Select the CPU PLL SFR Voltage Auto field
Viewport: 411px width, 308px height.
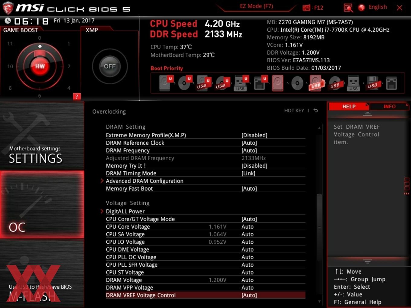[248, 265]
